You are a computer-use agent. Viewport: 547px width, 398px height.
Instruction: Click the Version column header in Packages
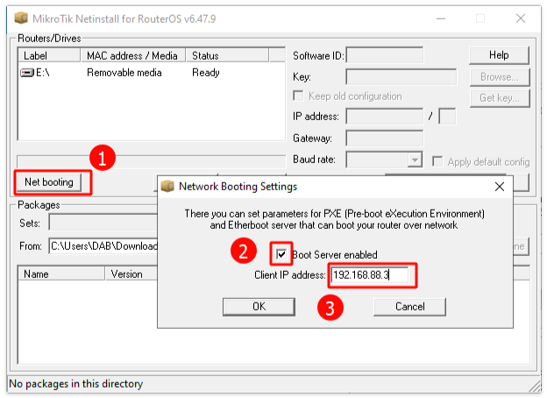131,274
